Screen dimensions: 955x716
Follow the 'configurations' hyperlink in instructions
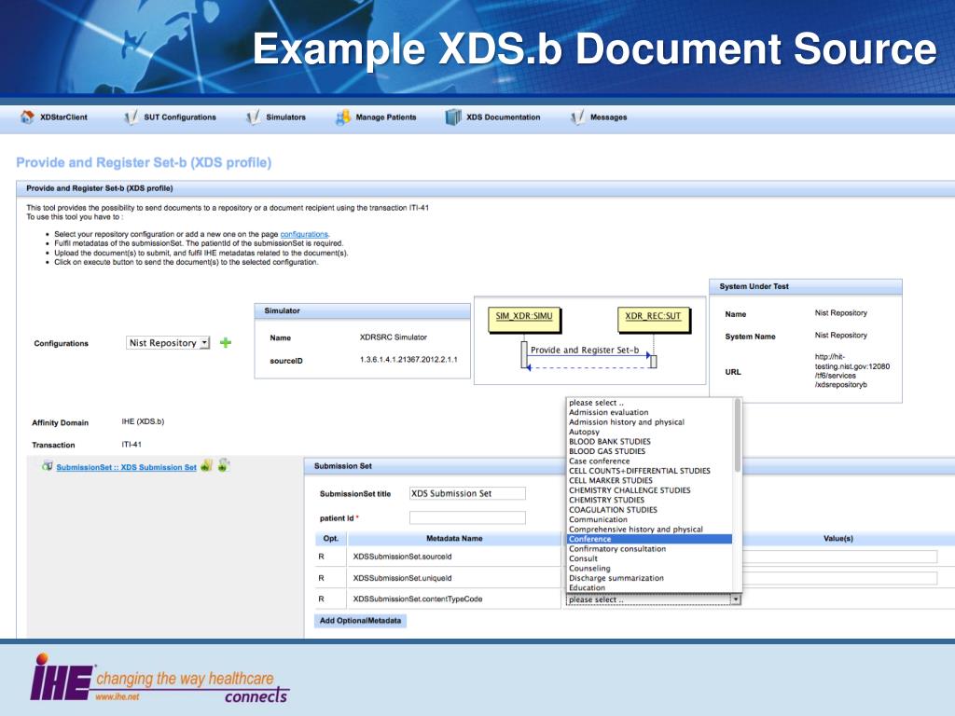click(304, 234)
